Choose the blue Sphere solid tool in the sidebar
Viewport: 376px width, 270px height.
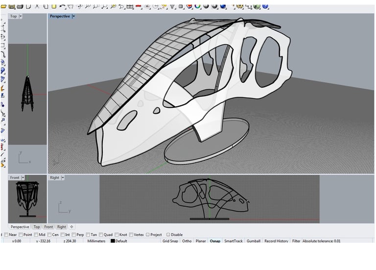[x=3, y=70]
